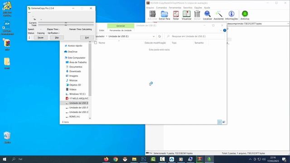Image resolution: width=290 pixels, height=163 pixels.
Task: Click the Adicionar icon in WinRAR toolbar
Action: coord(152,15)
